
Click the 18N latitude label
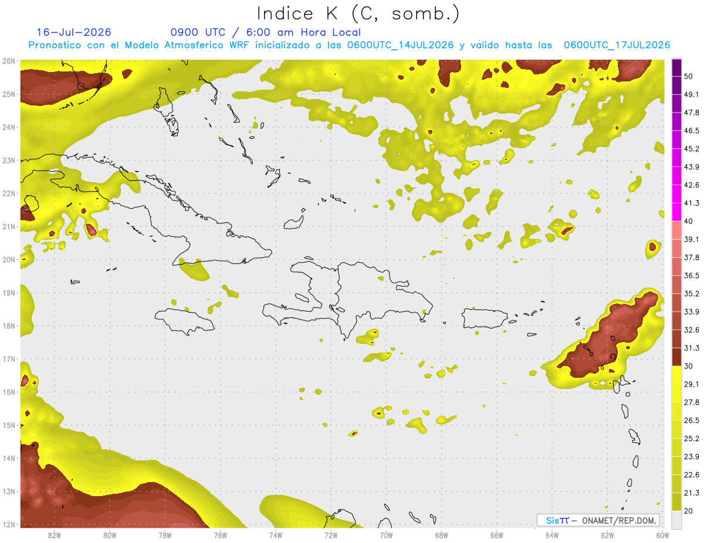(x=9, y=326)
